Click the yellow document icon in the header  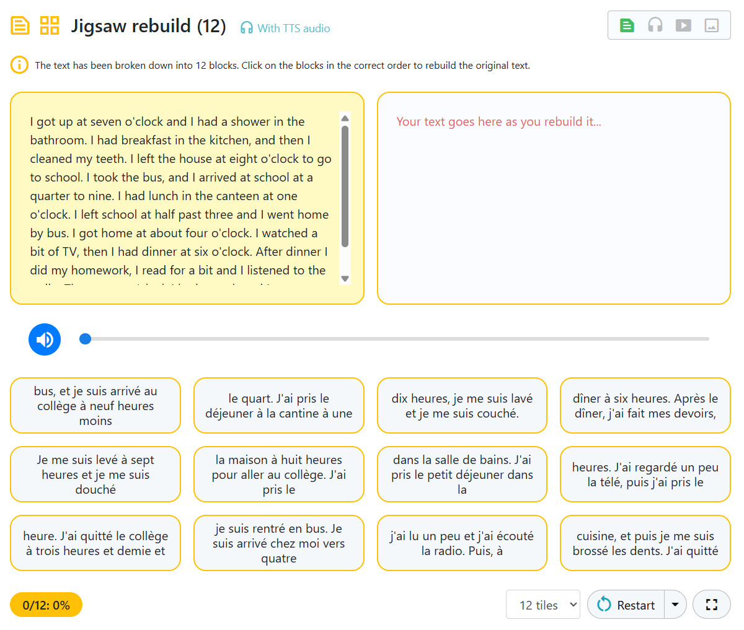click(x=20, y=26)
